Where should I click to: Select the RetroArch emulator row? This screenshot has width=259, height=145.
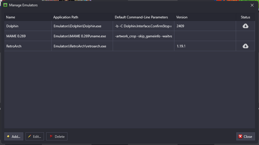click(130, 46)
